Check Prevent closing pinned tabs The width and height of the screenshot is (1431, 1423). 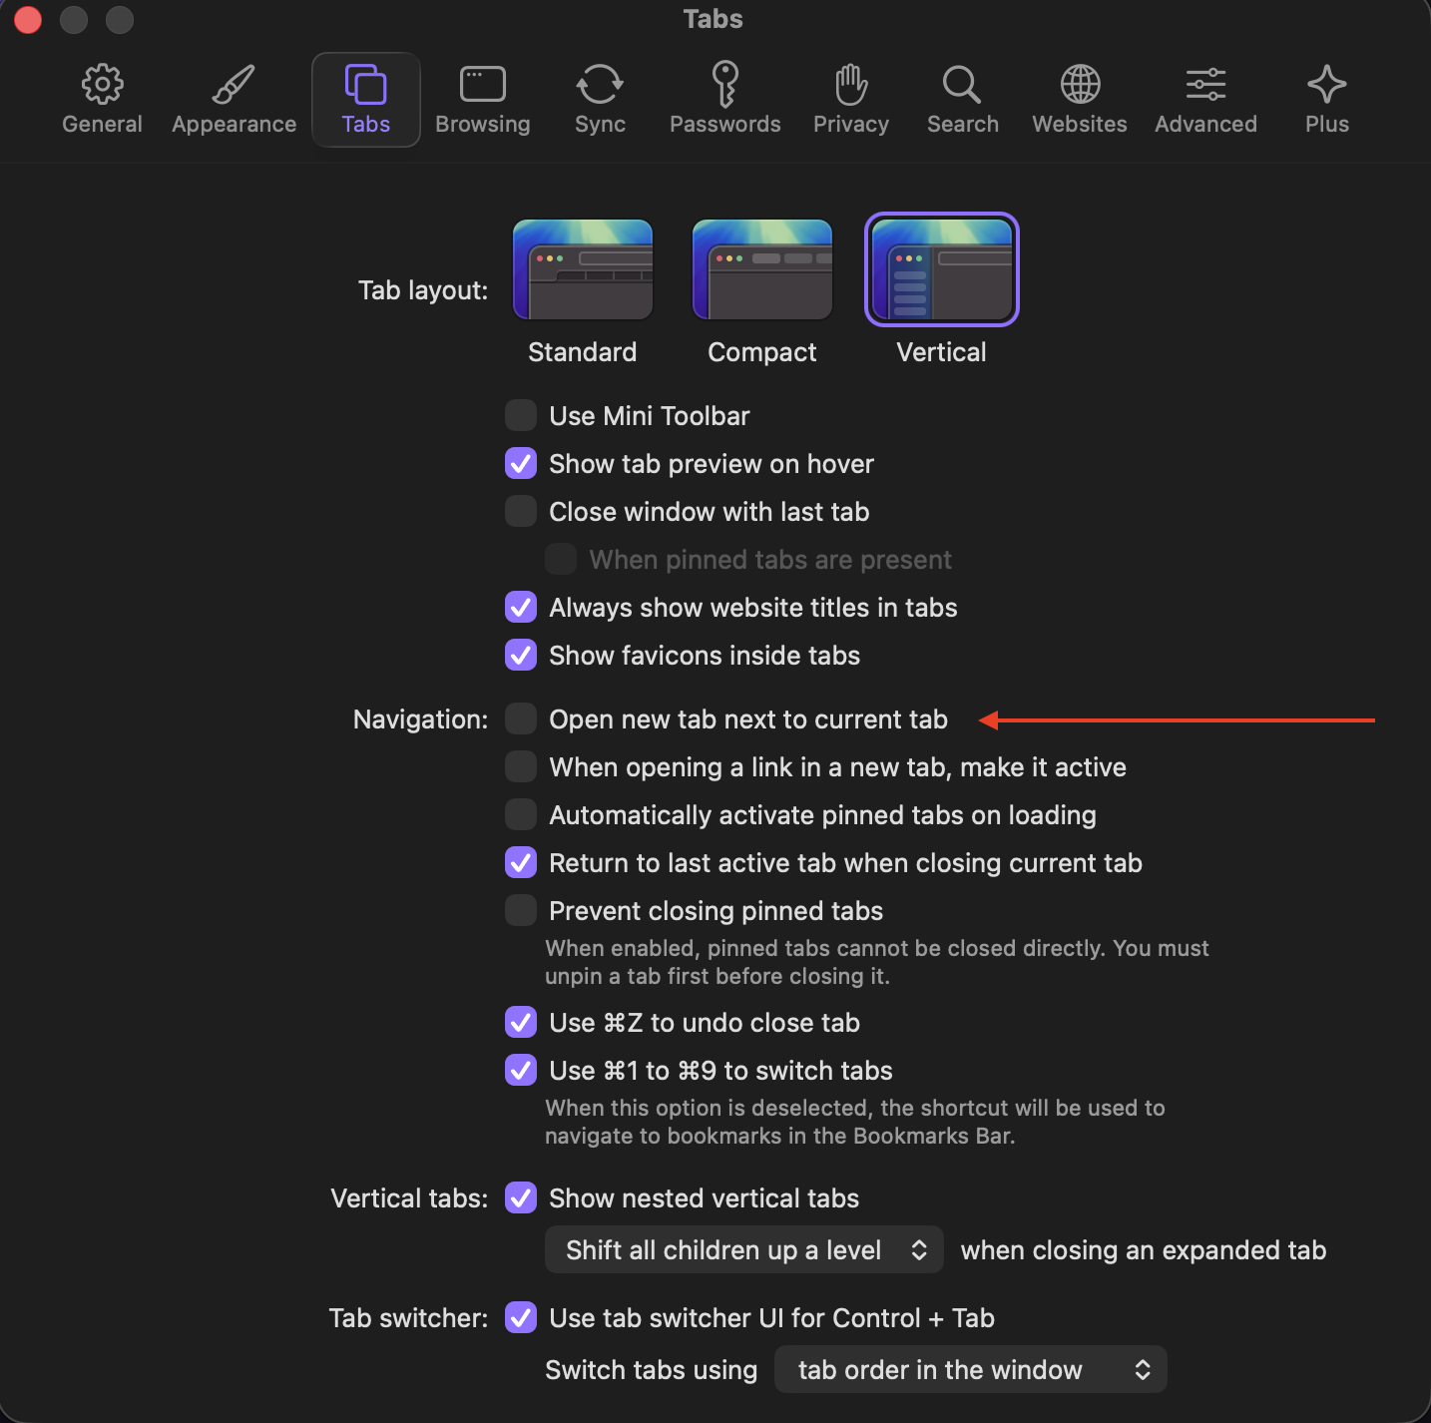click(x=521, y=911)
